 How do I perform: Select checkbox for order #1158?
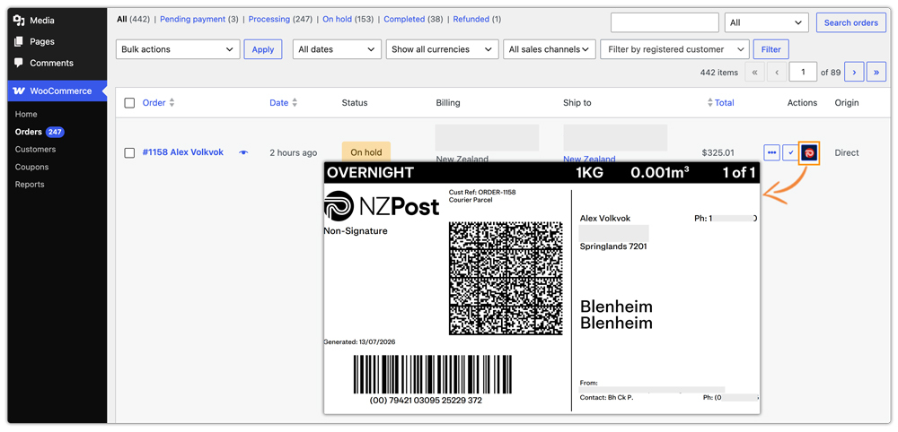pyautogui.click(x=129, y=152)
